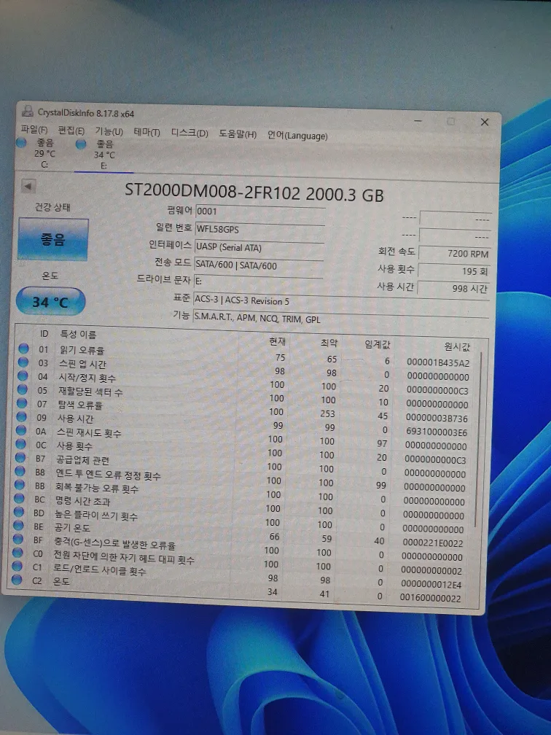Click the 재할당된 섹터 수 attribute name
The image size is (551, 735).
pyautogui.click(x=90, y=391)
